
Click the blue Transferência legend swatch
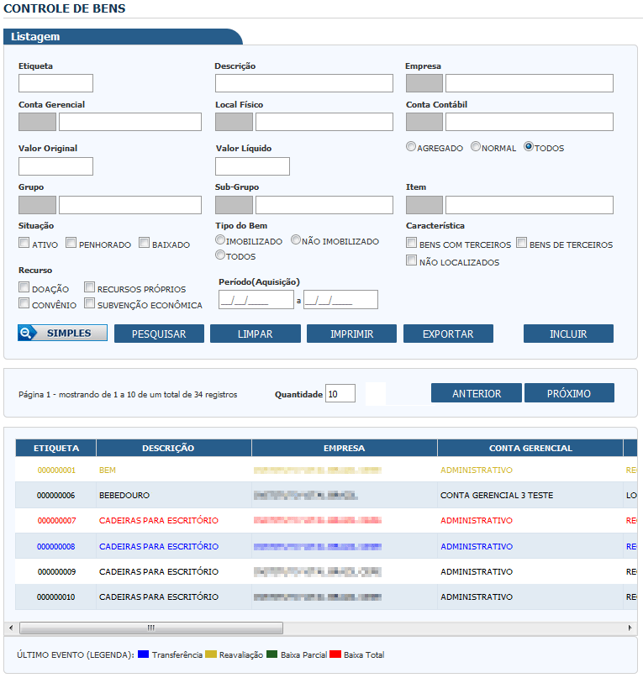pyautogui.click(x=143, y=654)
